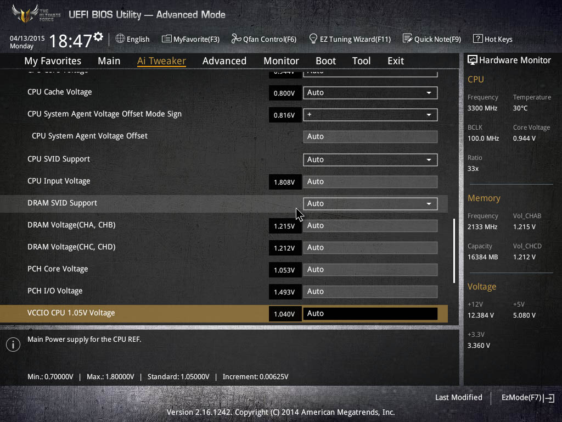Click the TUF Ultimate Force logo
562x422 pixels.
pyautogui.click(x=36, y=14)
